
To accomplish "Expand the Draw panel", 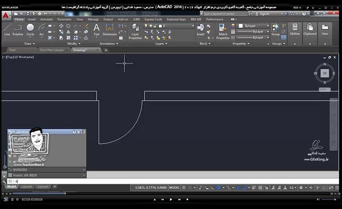I will tap(29, 44).
